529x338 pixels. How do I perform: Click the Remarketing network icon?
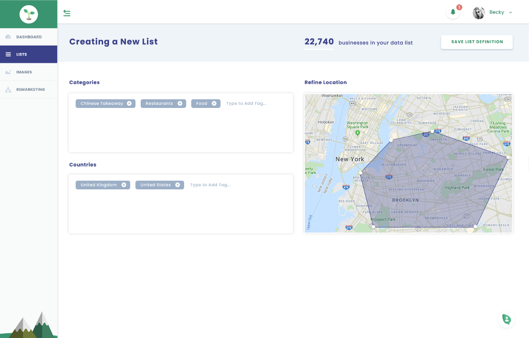tap(8, 89)
